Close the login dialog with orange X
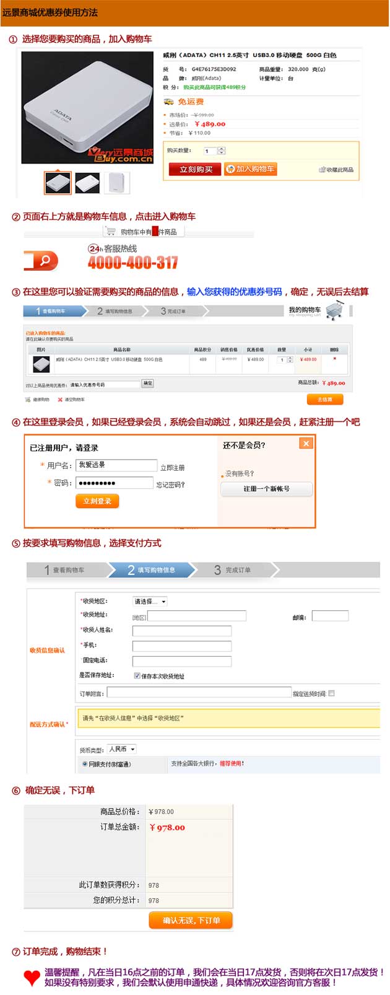390x995 pixels. [306, 444]
